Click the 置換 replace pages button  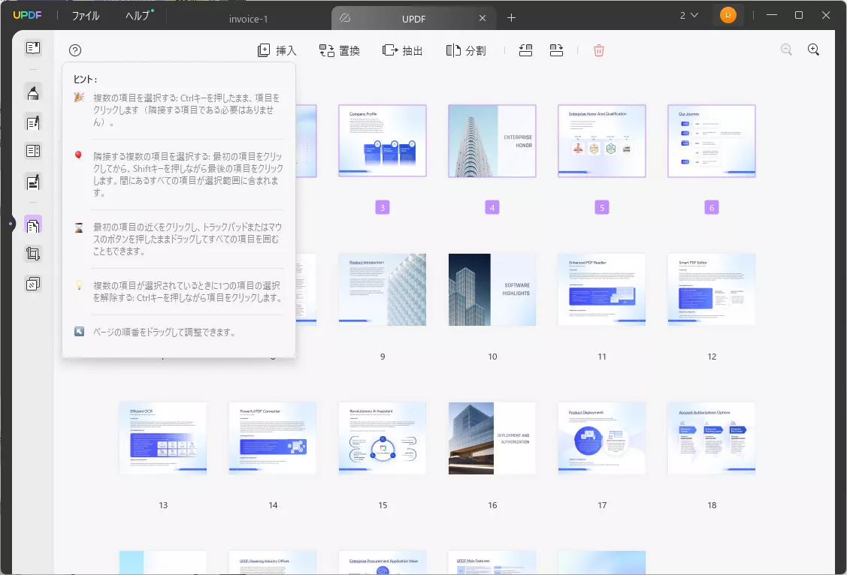[x=339, y=51]
